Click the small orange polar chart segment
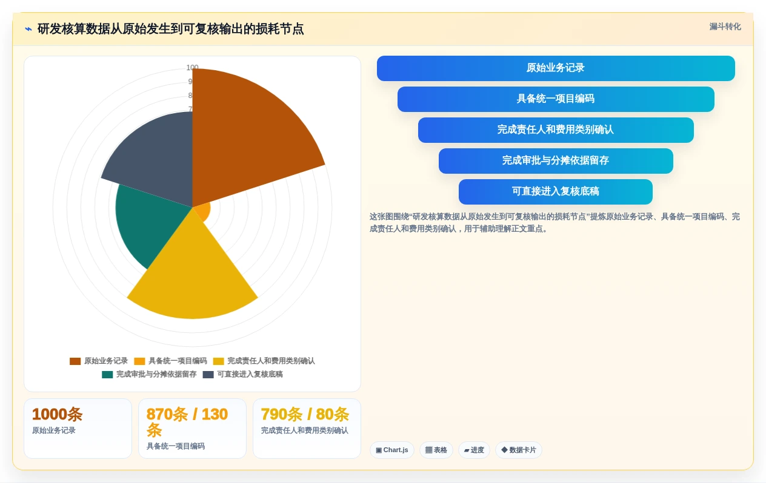 (x=204, y=212)
